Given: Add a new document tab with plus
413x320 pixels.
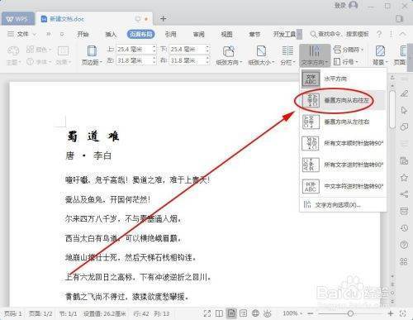Looking at the screenshot, I should 163,18.
